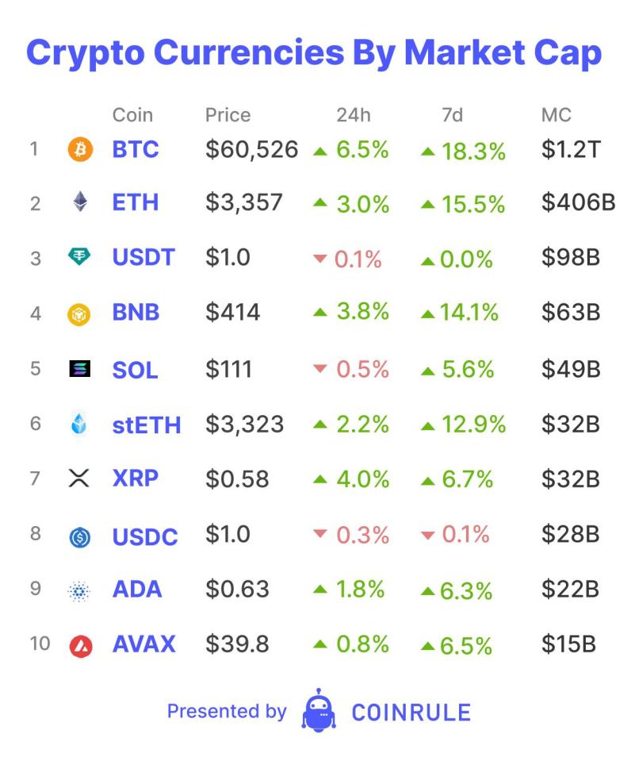
Task: Click the Coin column header
Action: (132, 115)
